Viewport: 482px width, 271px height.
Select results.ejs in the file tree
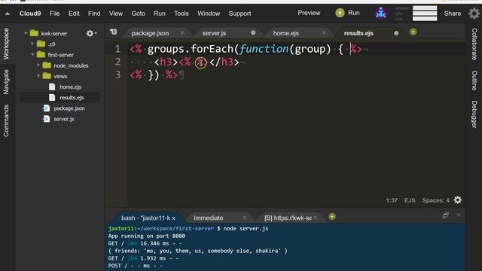72,98
